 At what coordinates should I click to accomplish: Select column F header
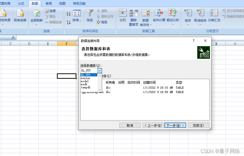pos(67,44)
